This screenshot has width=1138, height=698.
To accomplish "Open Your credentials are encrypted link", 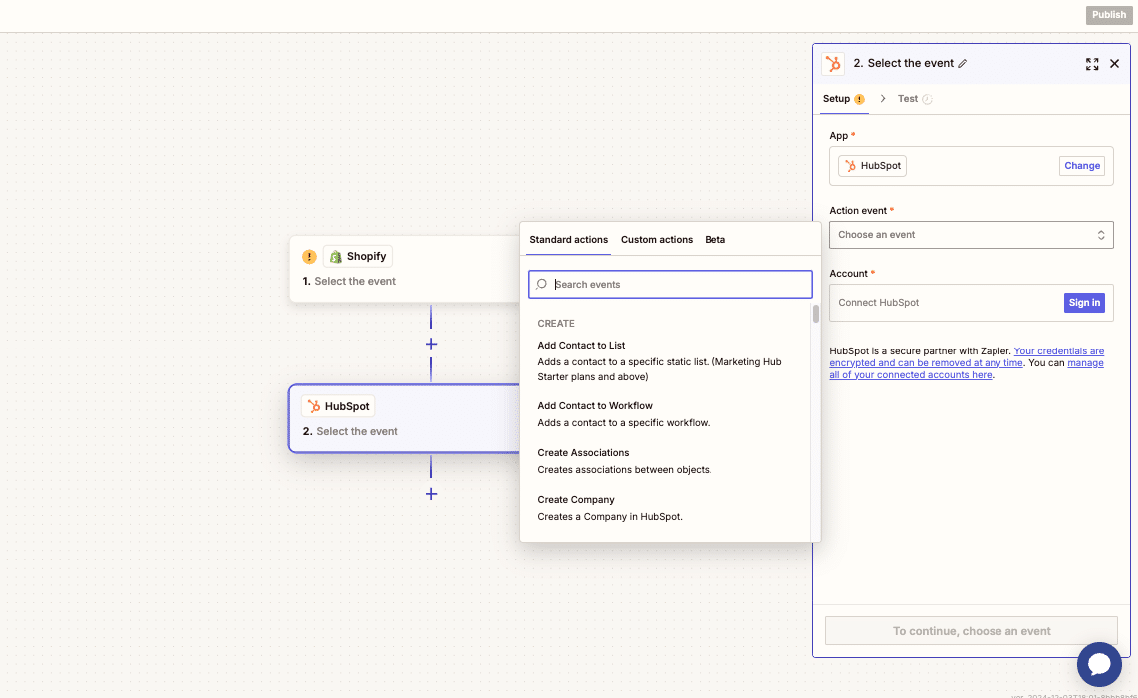I will click(x=967, y=357).
